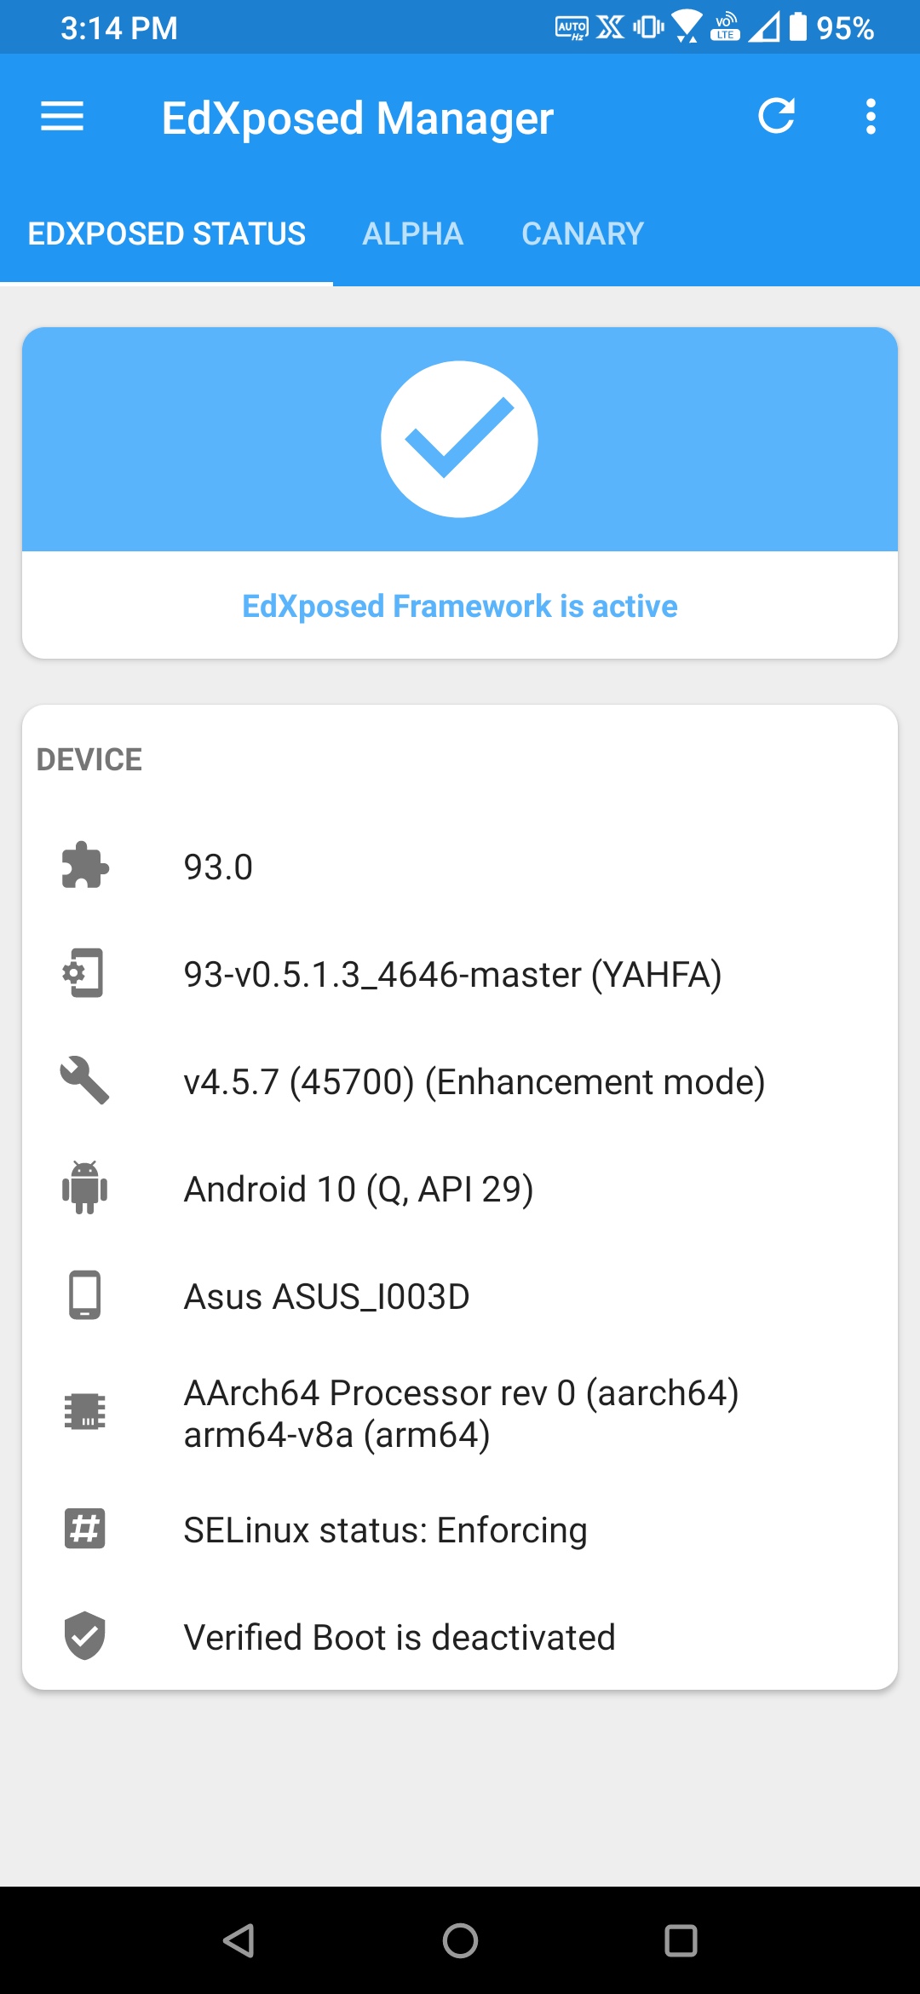Tap the Android 10 API entry
The width and height of the screenshot is (920, 1994).
(x=359, y=1188)
